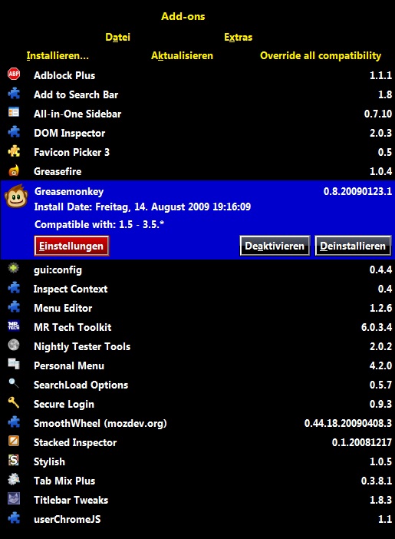This screenshot has width=395, height=539.
Task: Select the Secure Login name
Action: pos(64,405)
